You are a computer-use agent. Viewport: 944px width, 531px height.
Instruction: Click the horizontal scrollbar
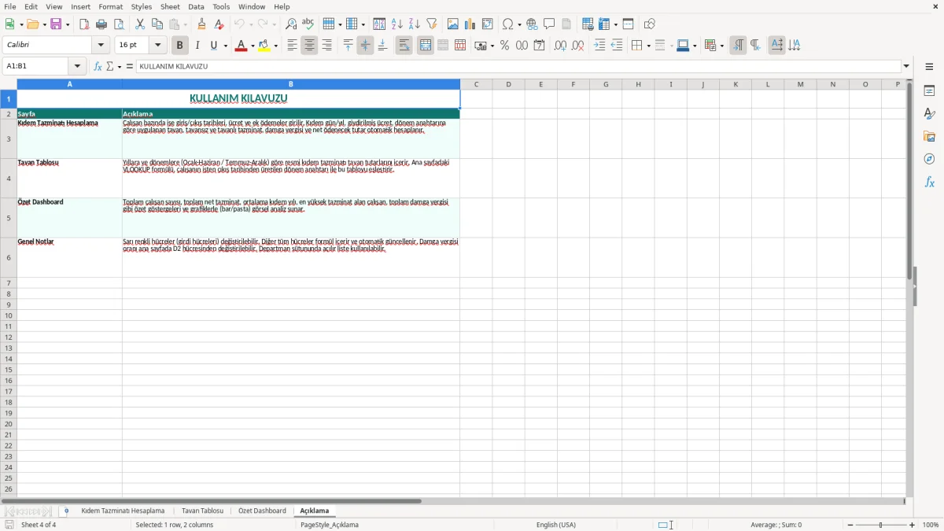click(x=212, y=501)
